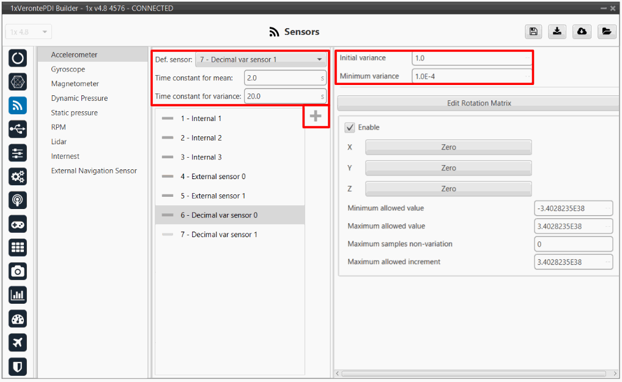Click the Time constant for mean field
Viewport: 622px width, 382px height.
point(284,78)
